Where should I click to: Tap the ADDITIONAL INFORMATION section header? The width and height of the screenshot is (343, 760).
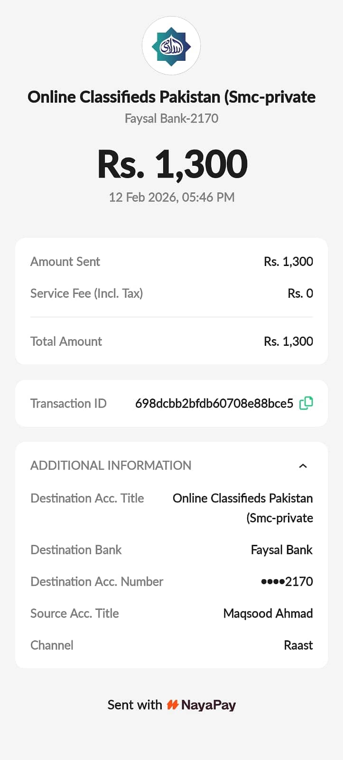pos(111,465)
